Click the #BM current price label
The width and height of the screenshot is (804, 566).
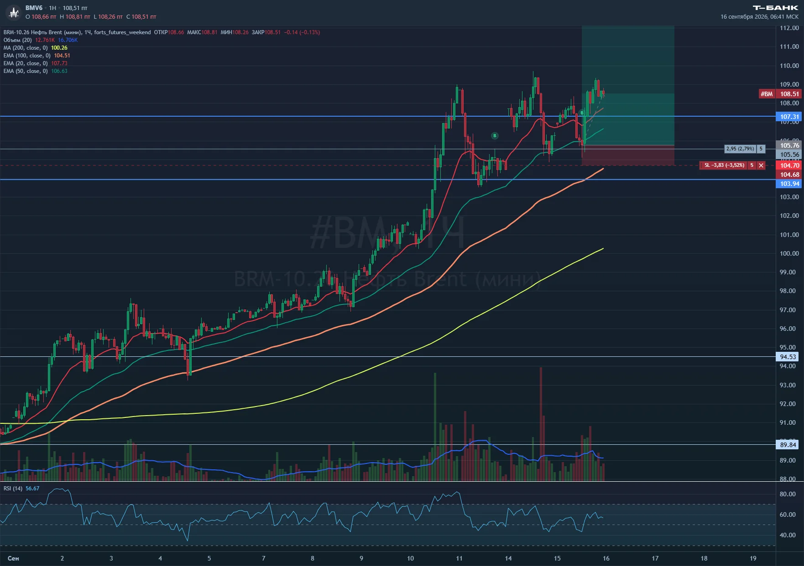(767, 94)
